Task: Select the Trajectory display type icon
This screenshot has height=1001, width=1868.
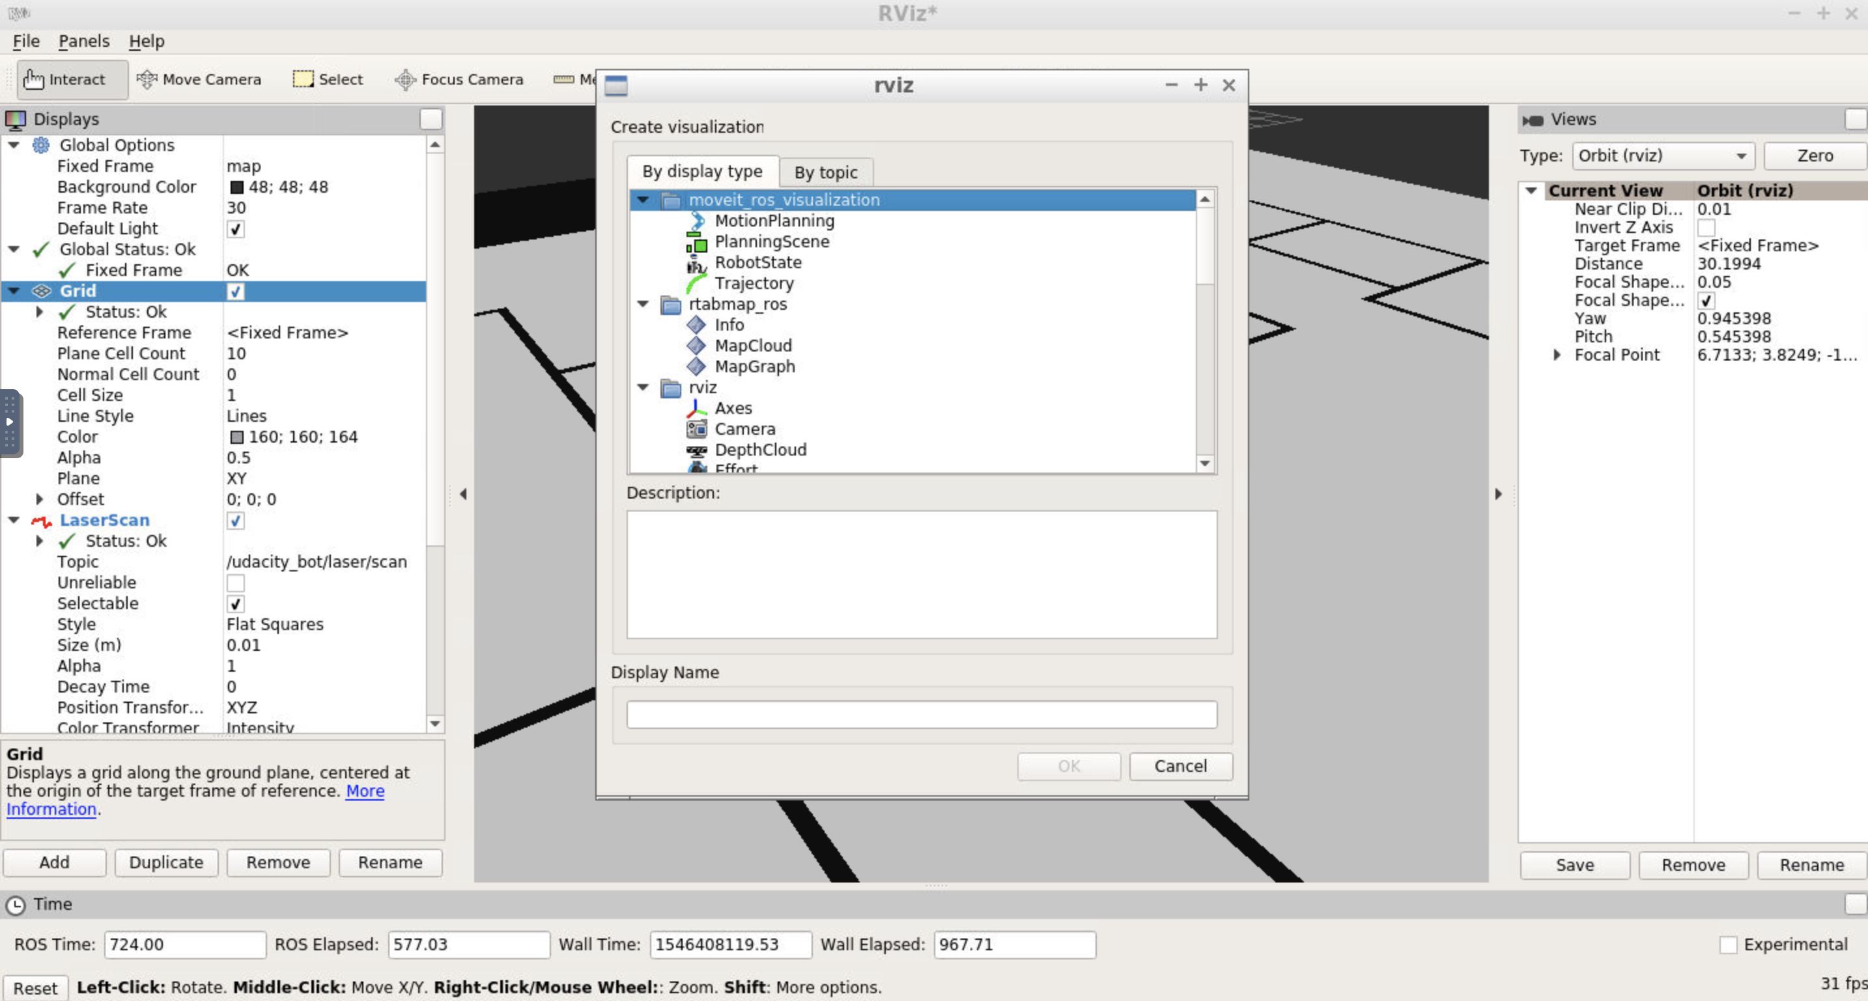Action: tap(696, 283)
